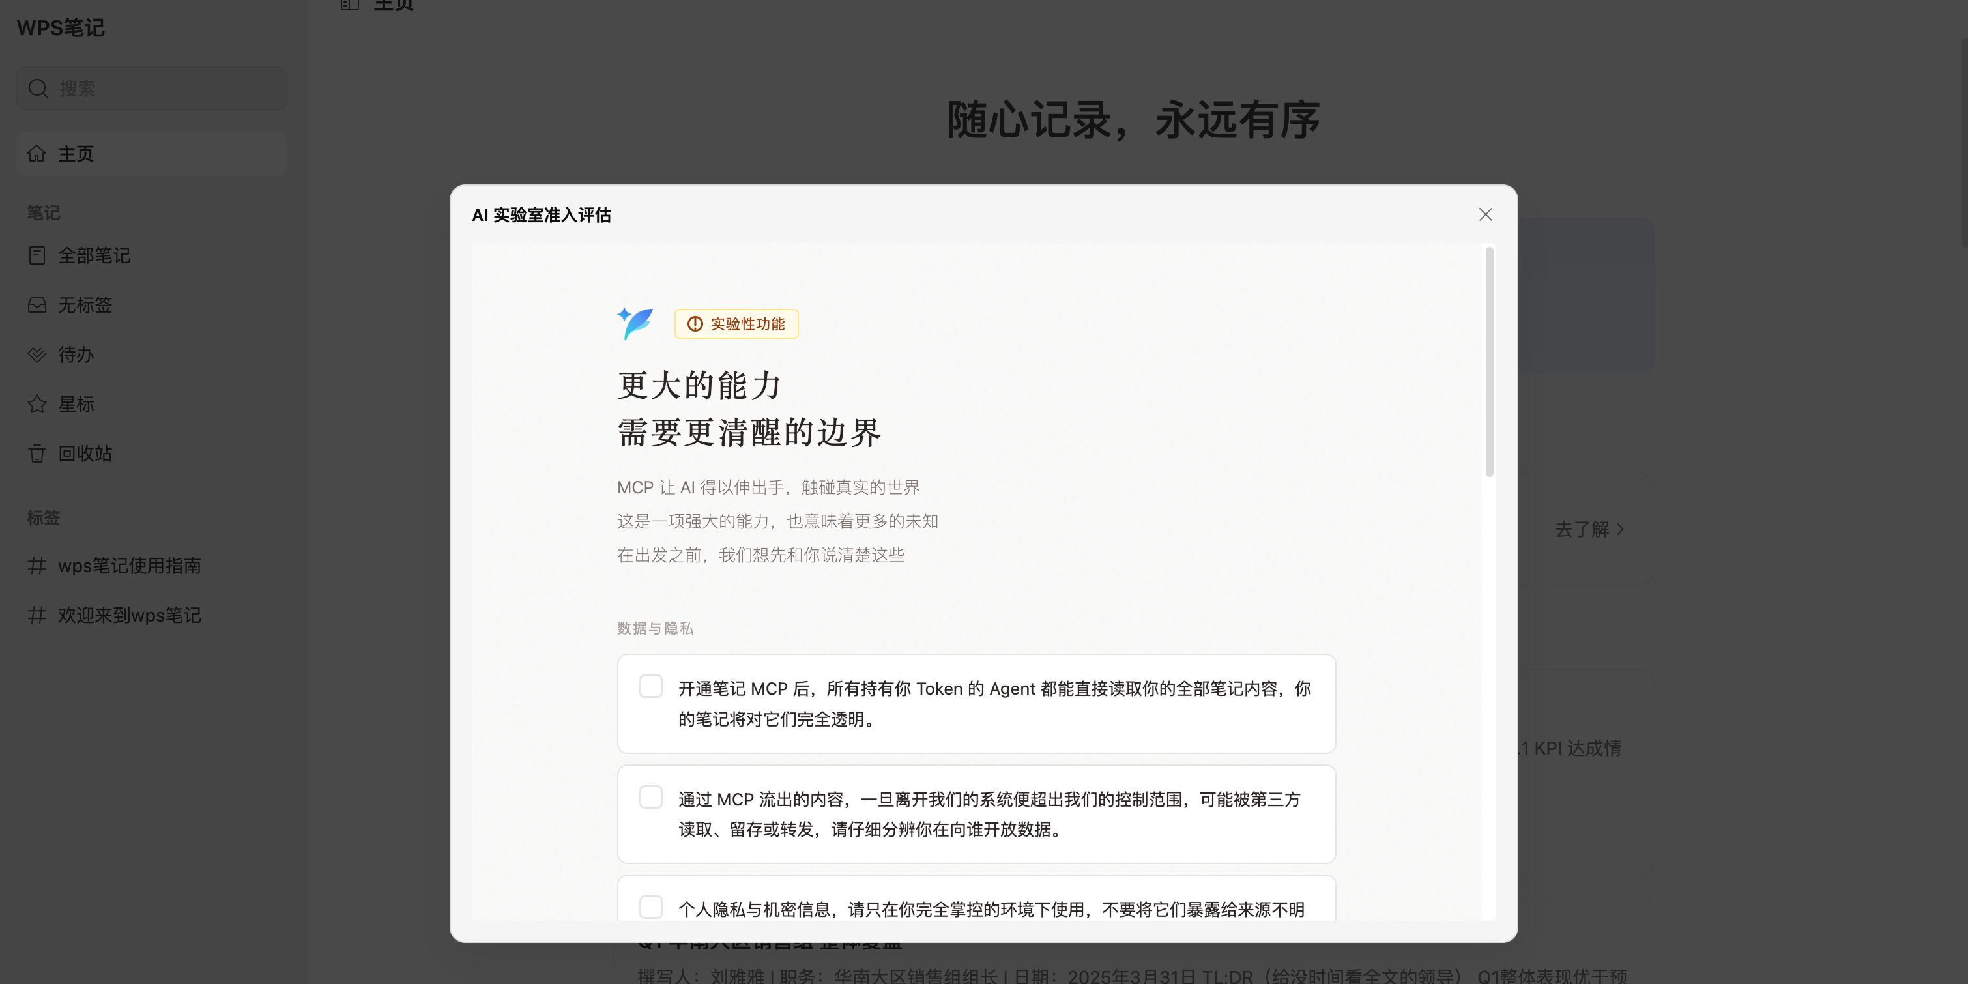This screenshot has height=984, width=1968.
Task: Check the 通过 MCP 流出的内容 agreement box
Action: (651, 797)
